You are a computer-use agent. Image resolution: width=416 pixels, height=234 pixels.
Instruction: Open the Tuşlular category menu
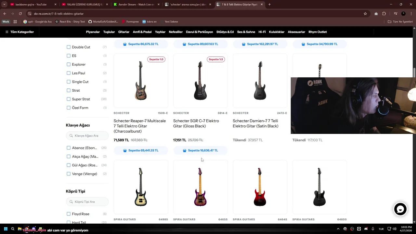[x=109, y=32]
